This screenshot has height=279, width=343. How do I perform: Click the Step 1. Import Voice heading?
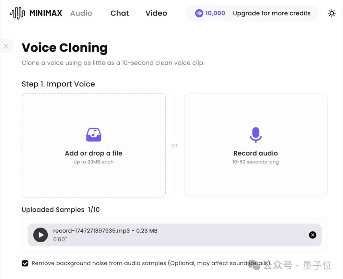coord(58,84)
